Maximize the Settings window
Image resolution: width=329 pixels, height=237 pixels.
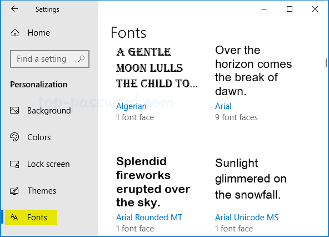[x=290, y=9]
